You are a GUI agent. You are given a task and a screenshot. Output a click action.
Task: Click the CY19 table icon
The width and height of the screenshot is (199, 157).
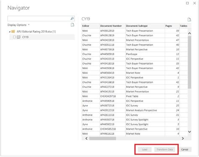(x=18, y=37)
